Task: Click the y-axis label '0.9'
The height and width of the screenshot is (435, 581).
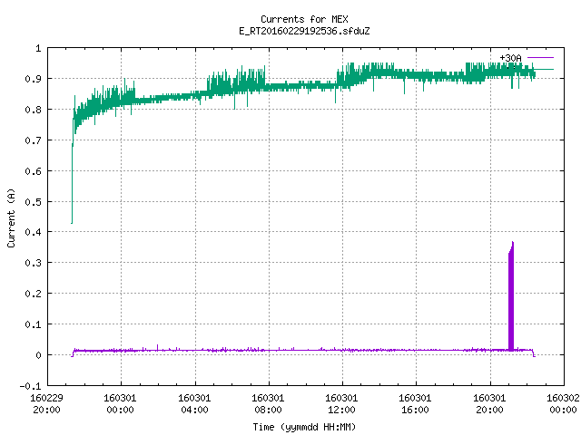Action: point(33,79)
